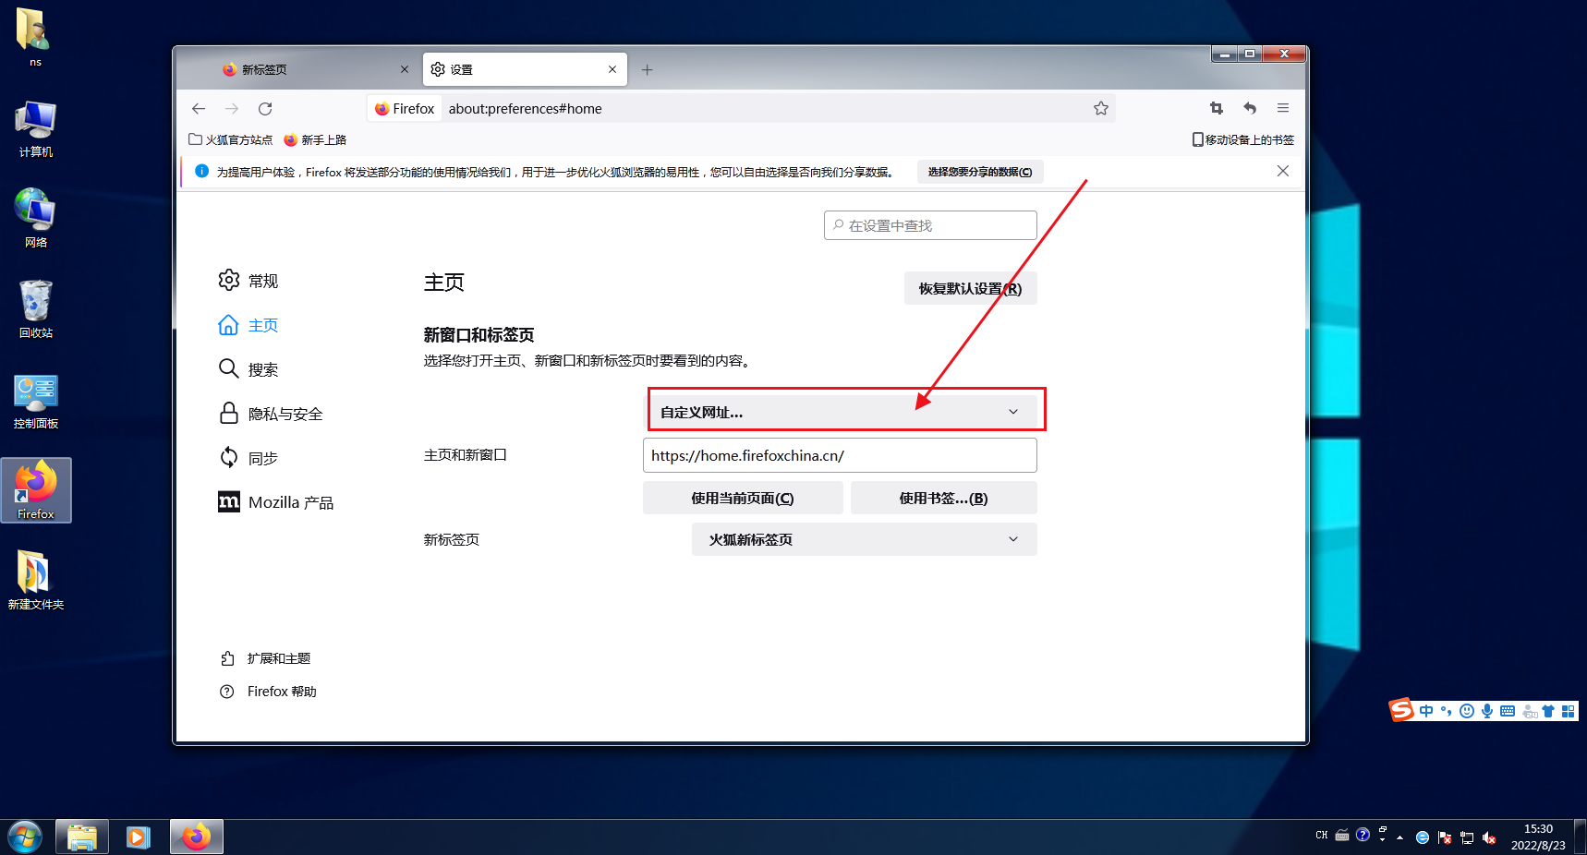Open the 火狐官方站点 bookmark folder

[x=231, y=139]
